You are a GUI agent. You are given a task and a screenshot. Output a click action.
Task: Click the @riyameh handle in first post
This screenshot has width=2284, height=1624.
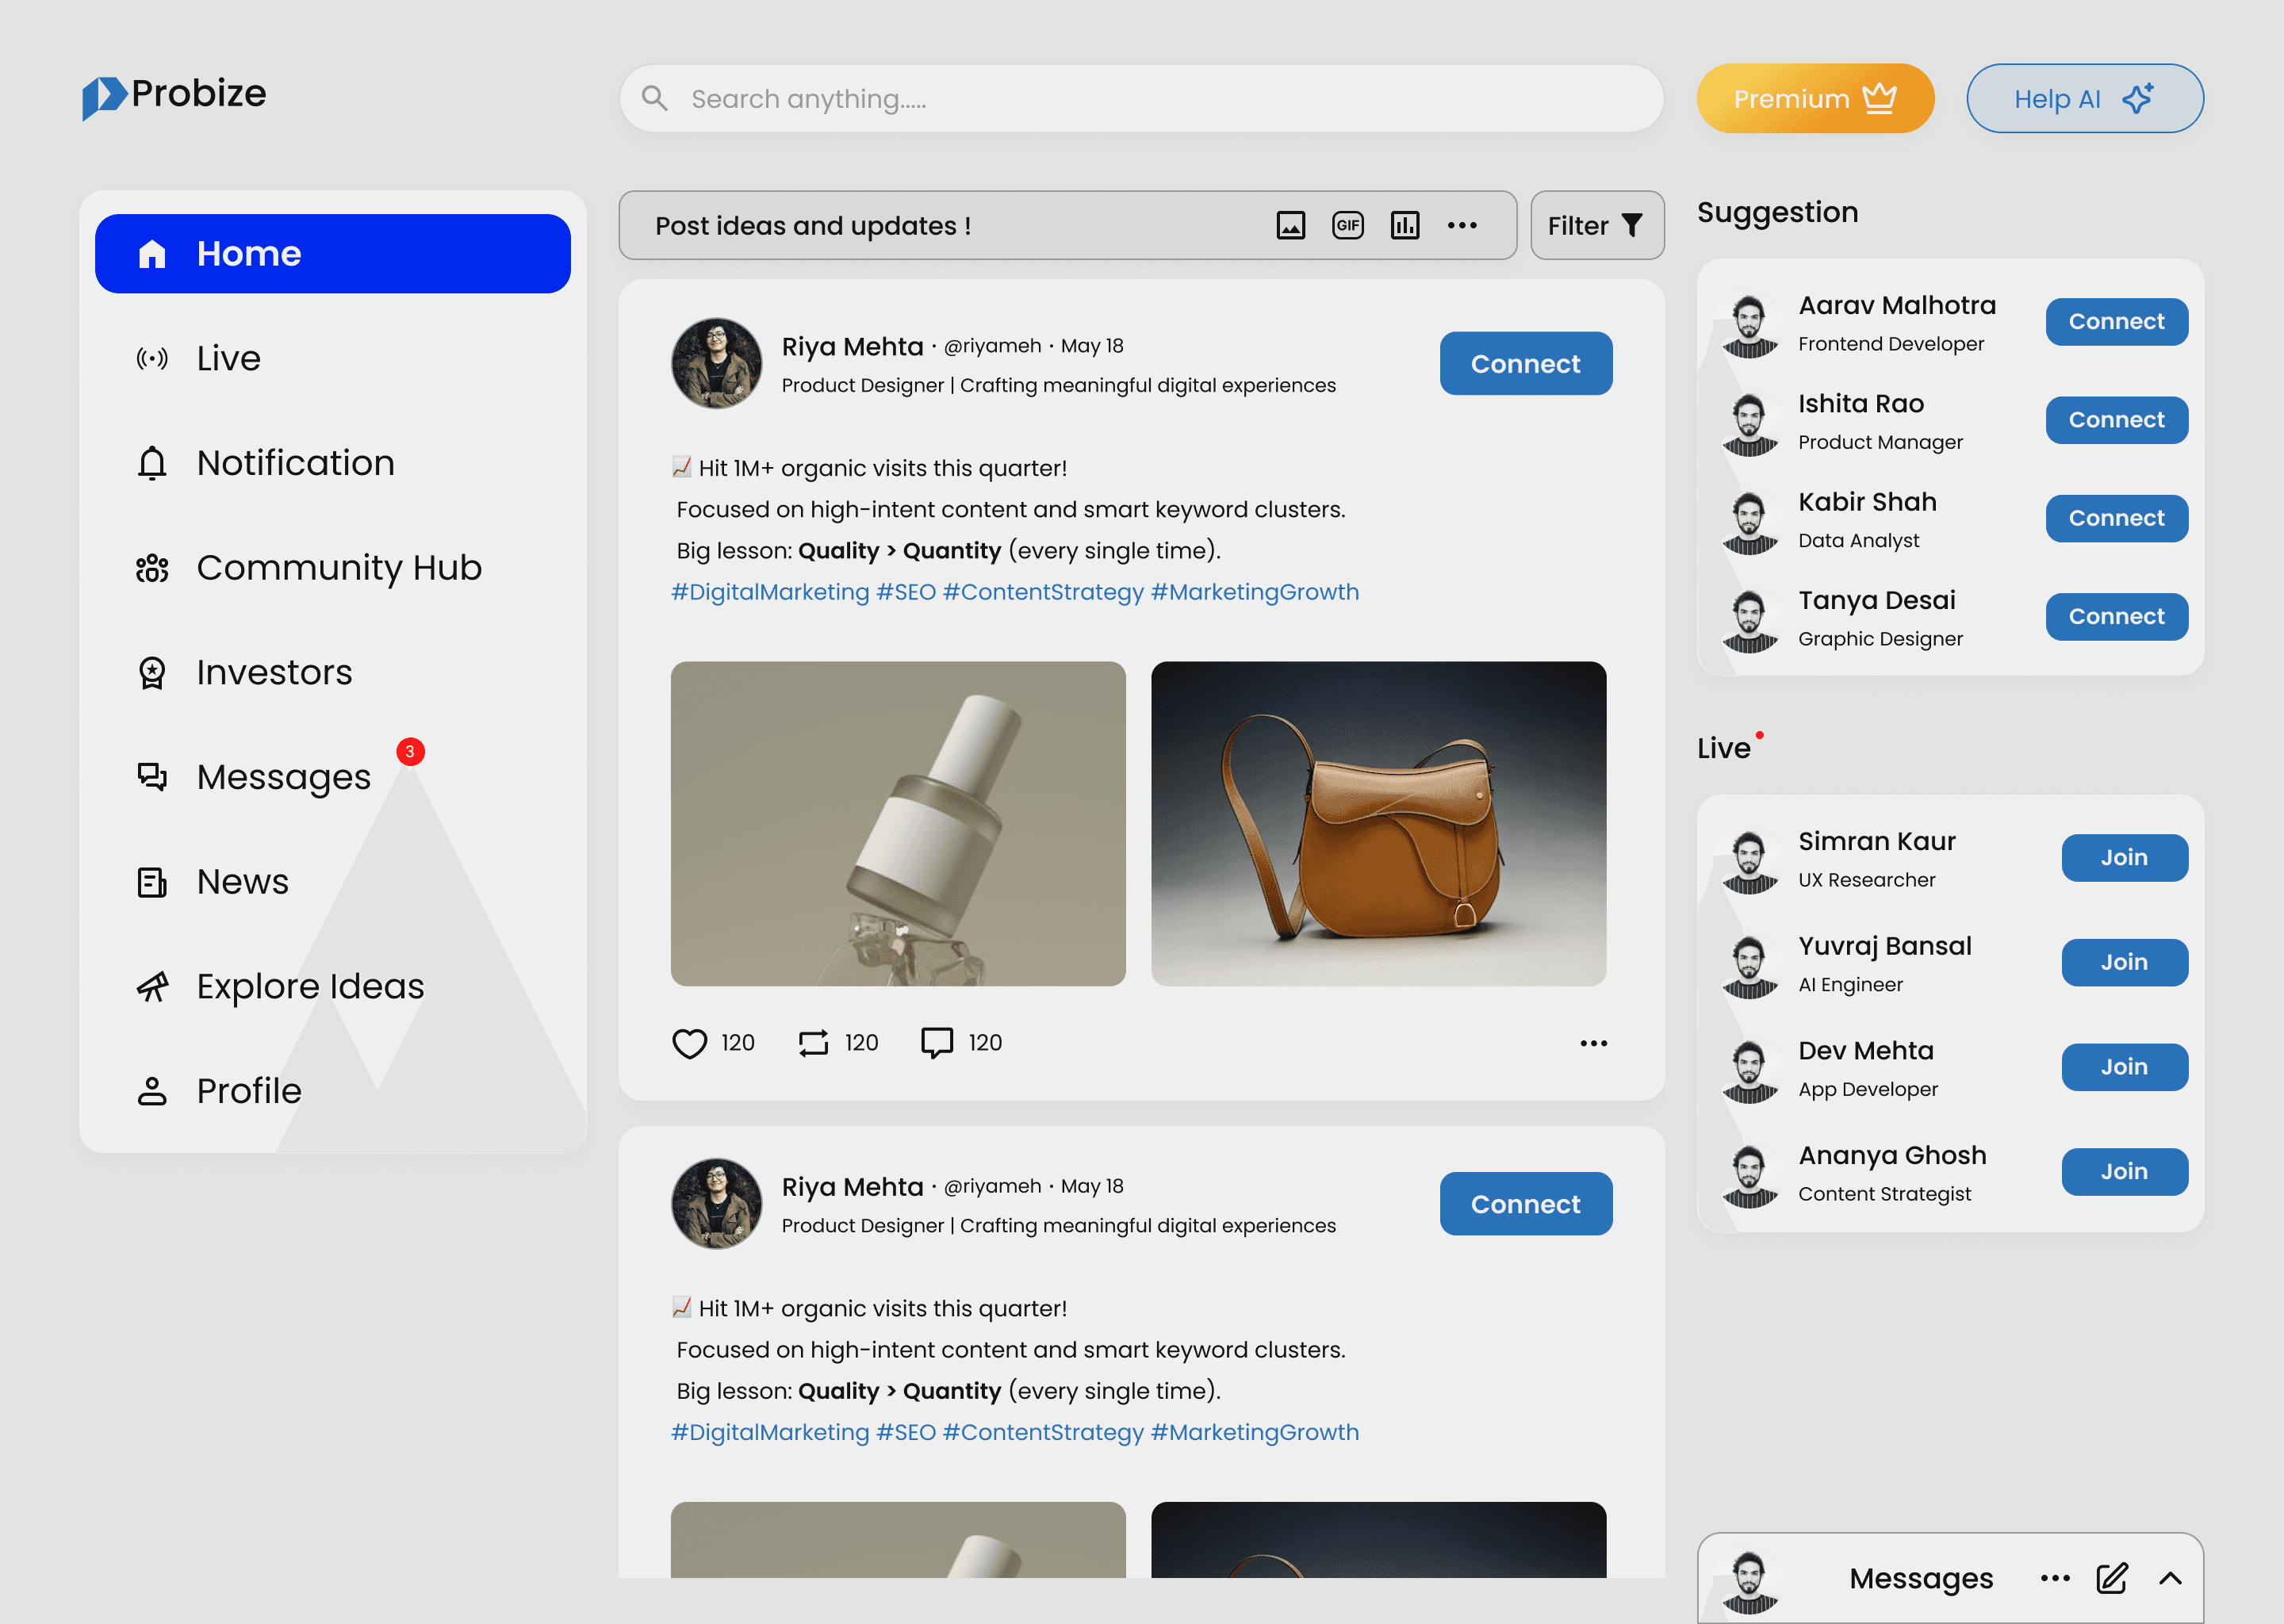[x=993, y=346]
